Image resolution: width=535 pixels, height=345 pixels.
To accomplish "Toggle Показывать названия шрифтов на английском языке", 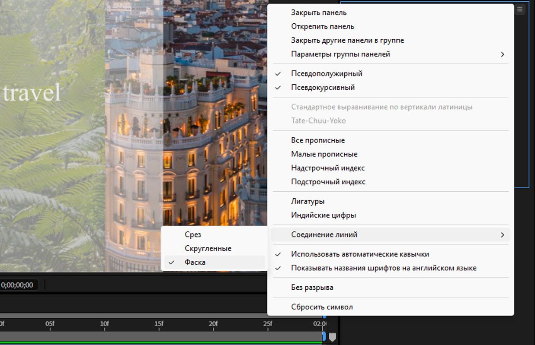I will click(x=391, y=268).
